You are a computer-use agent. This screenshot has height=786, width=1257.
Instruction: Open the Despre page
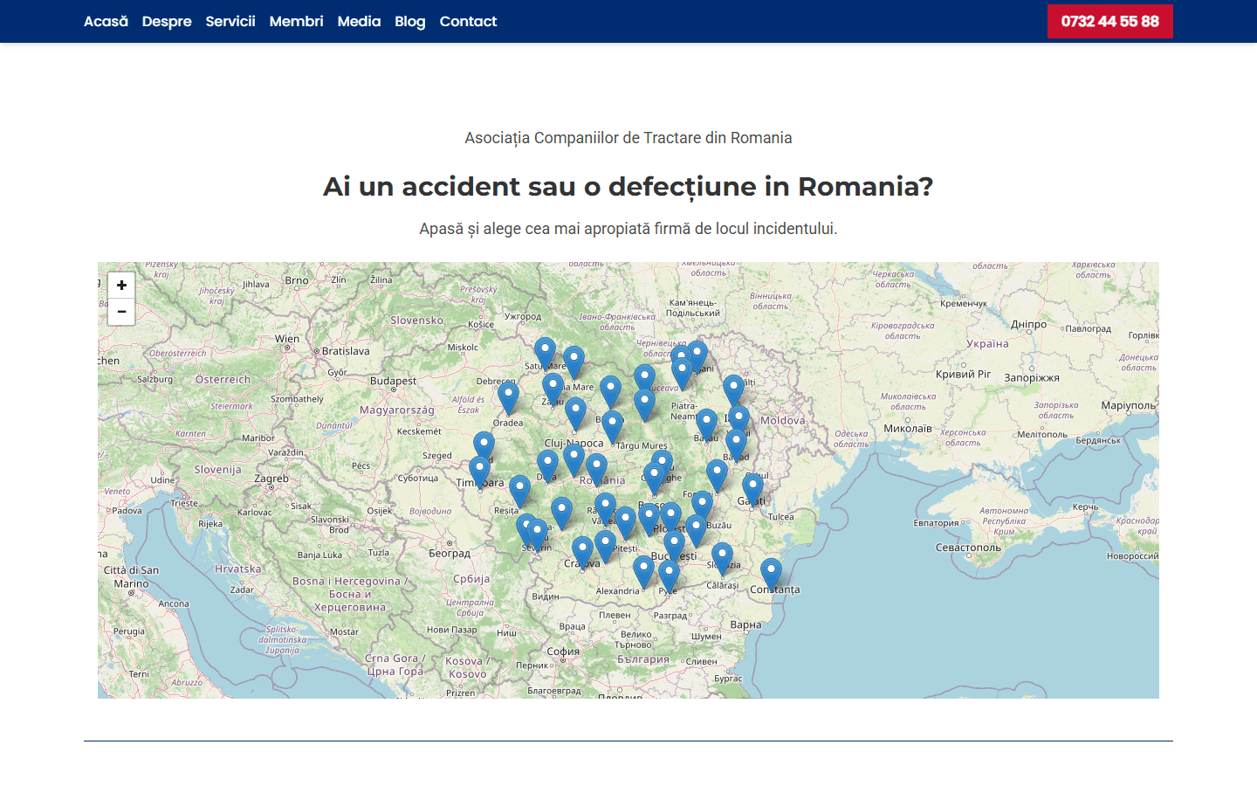(x=167, y=21)
